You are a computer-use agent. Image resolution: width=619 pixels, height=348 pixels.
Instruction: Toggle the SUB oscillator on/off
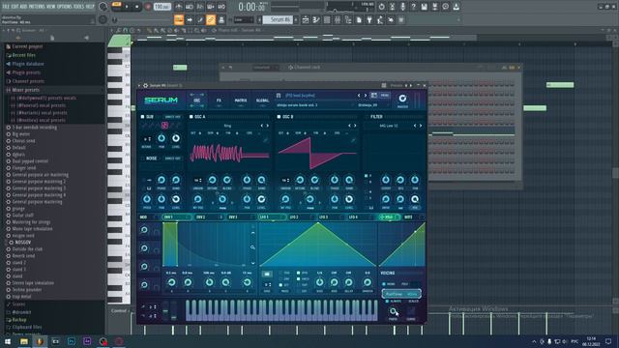(x=142, y=117)
